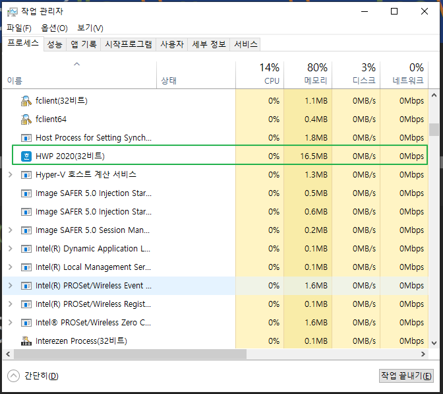Open the 파일(F) menu
Viewport: 443px width, 394px height.
19,28
